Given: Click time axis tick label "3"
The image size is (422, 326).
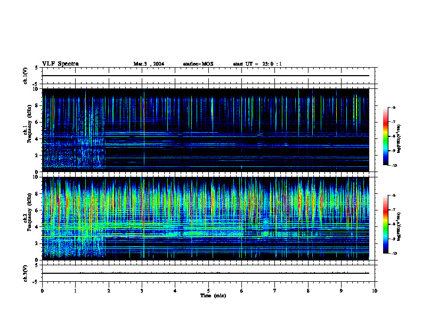Looking at the screenshot, I should coord(142,291).
